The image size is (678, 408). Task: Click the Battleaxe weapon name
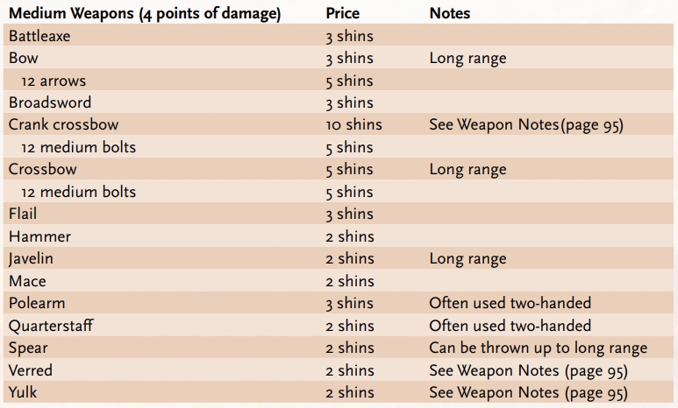click(39, 37)
